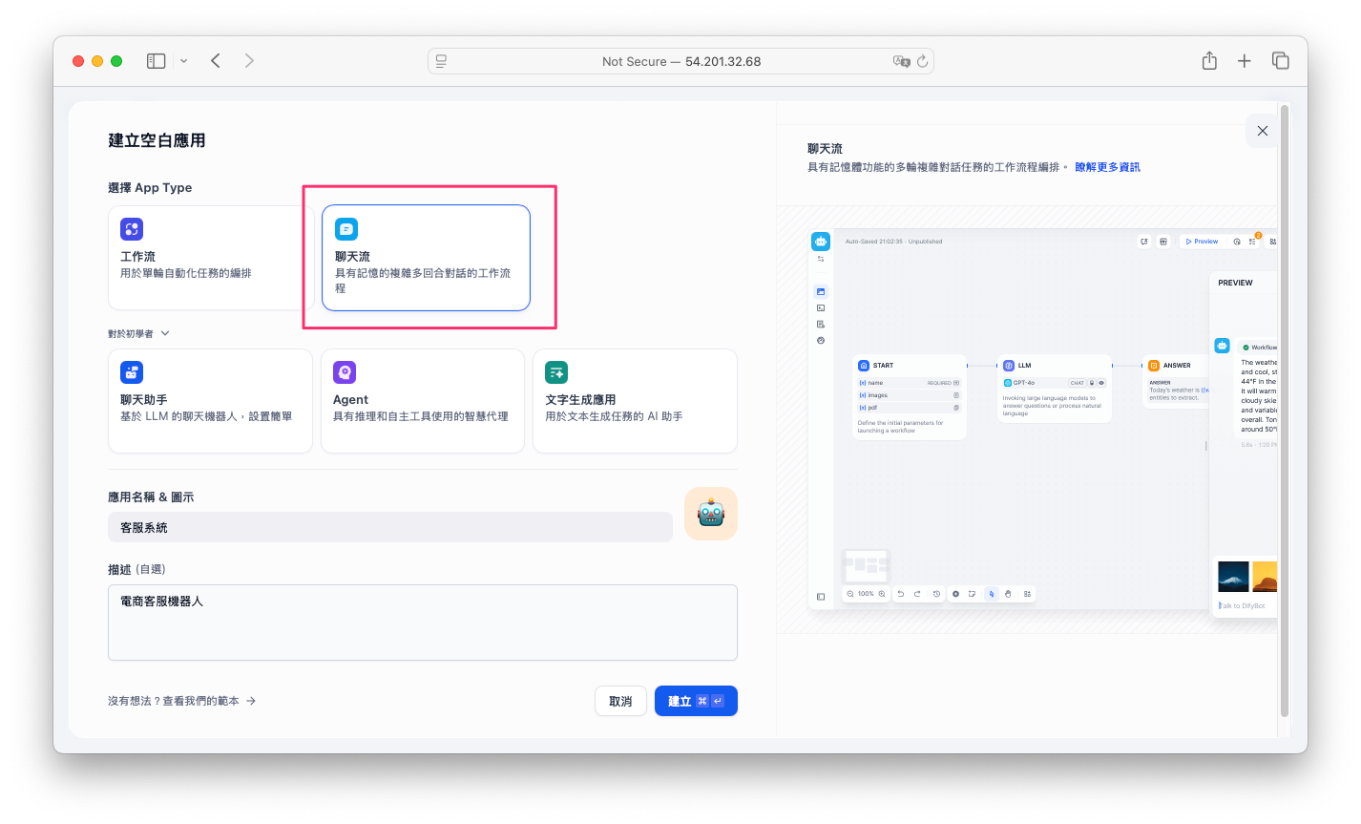Open the 瞭解更多資訊 link
This screenshot has height=824, width=1361.
point(1107,167)
